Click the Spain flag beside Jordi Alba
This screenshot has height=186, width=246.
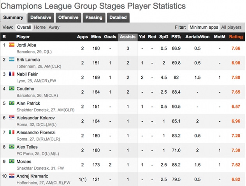(12, 45)
